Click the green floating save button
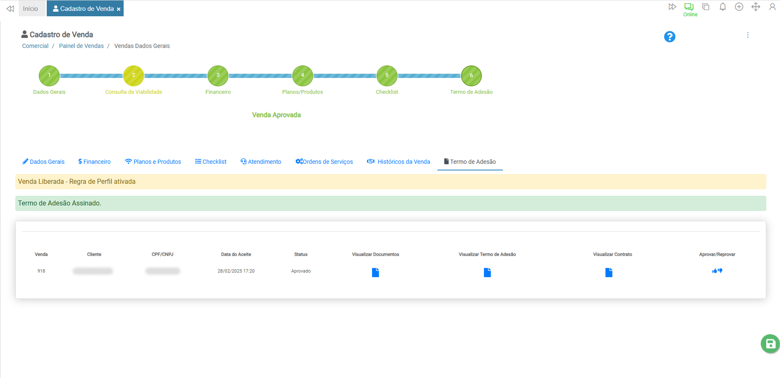The image size is (780, 378). click(770, 344)
